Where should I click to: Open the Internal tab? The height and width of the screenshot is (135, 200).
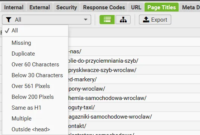(x=14, y=7)
